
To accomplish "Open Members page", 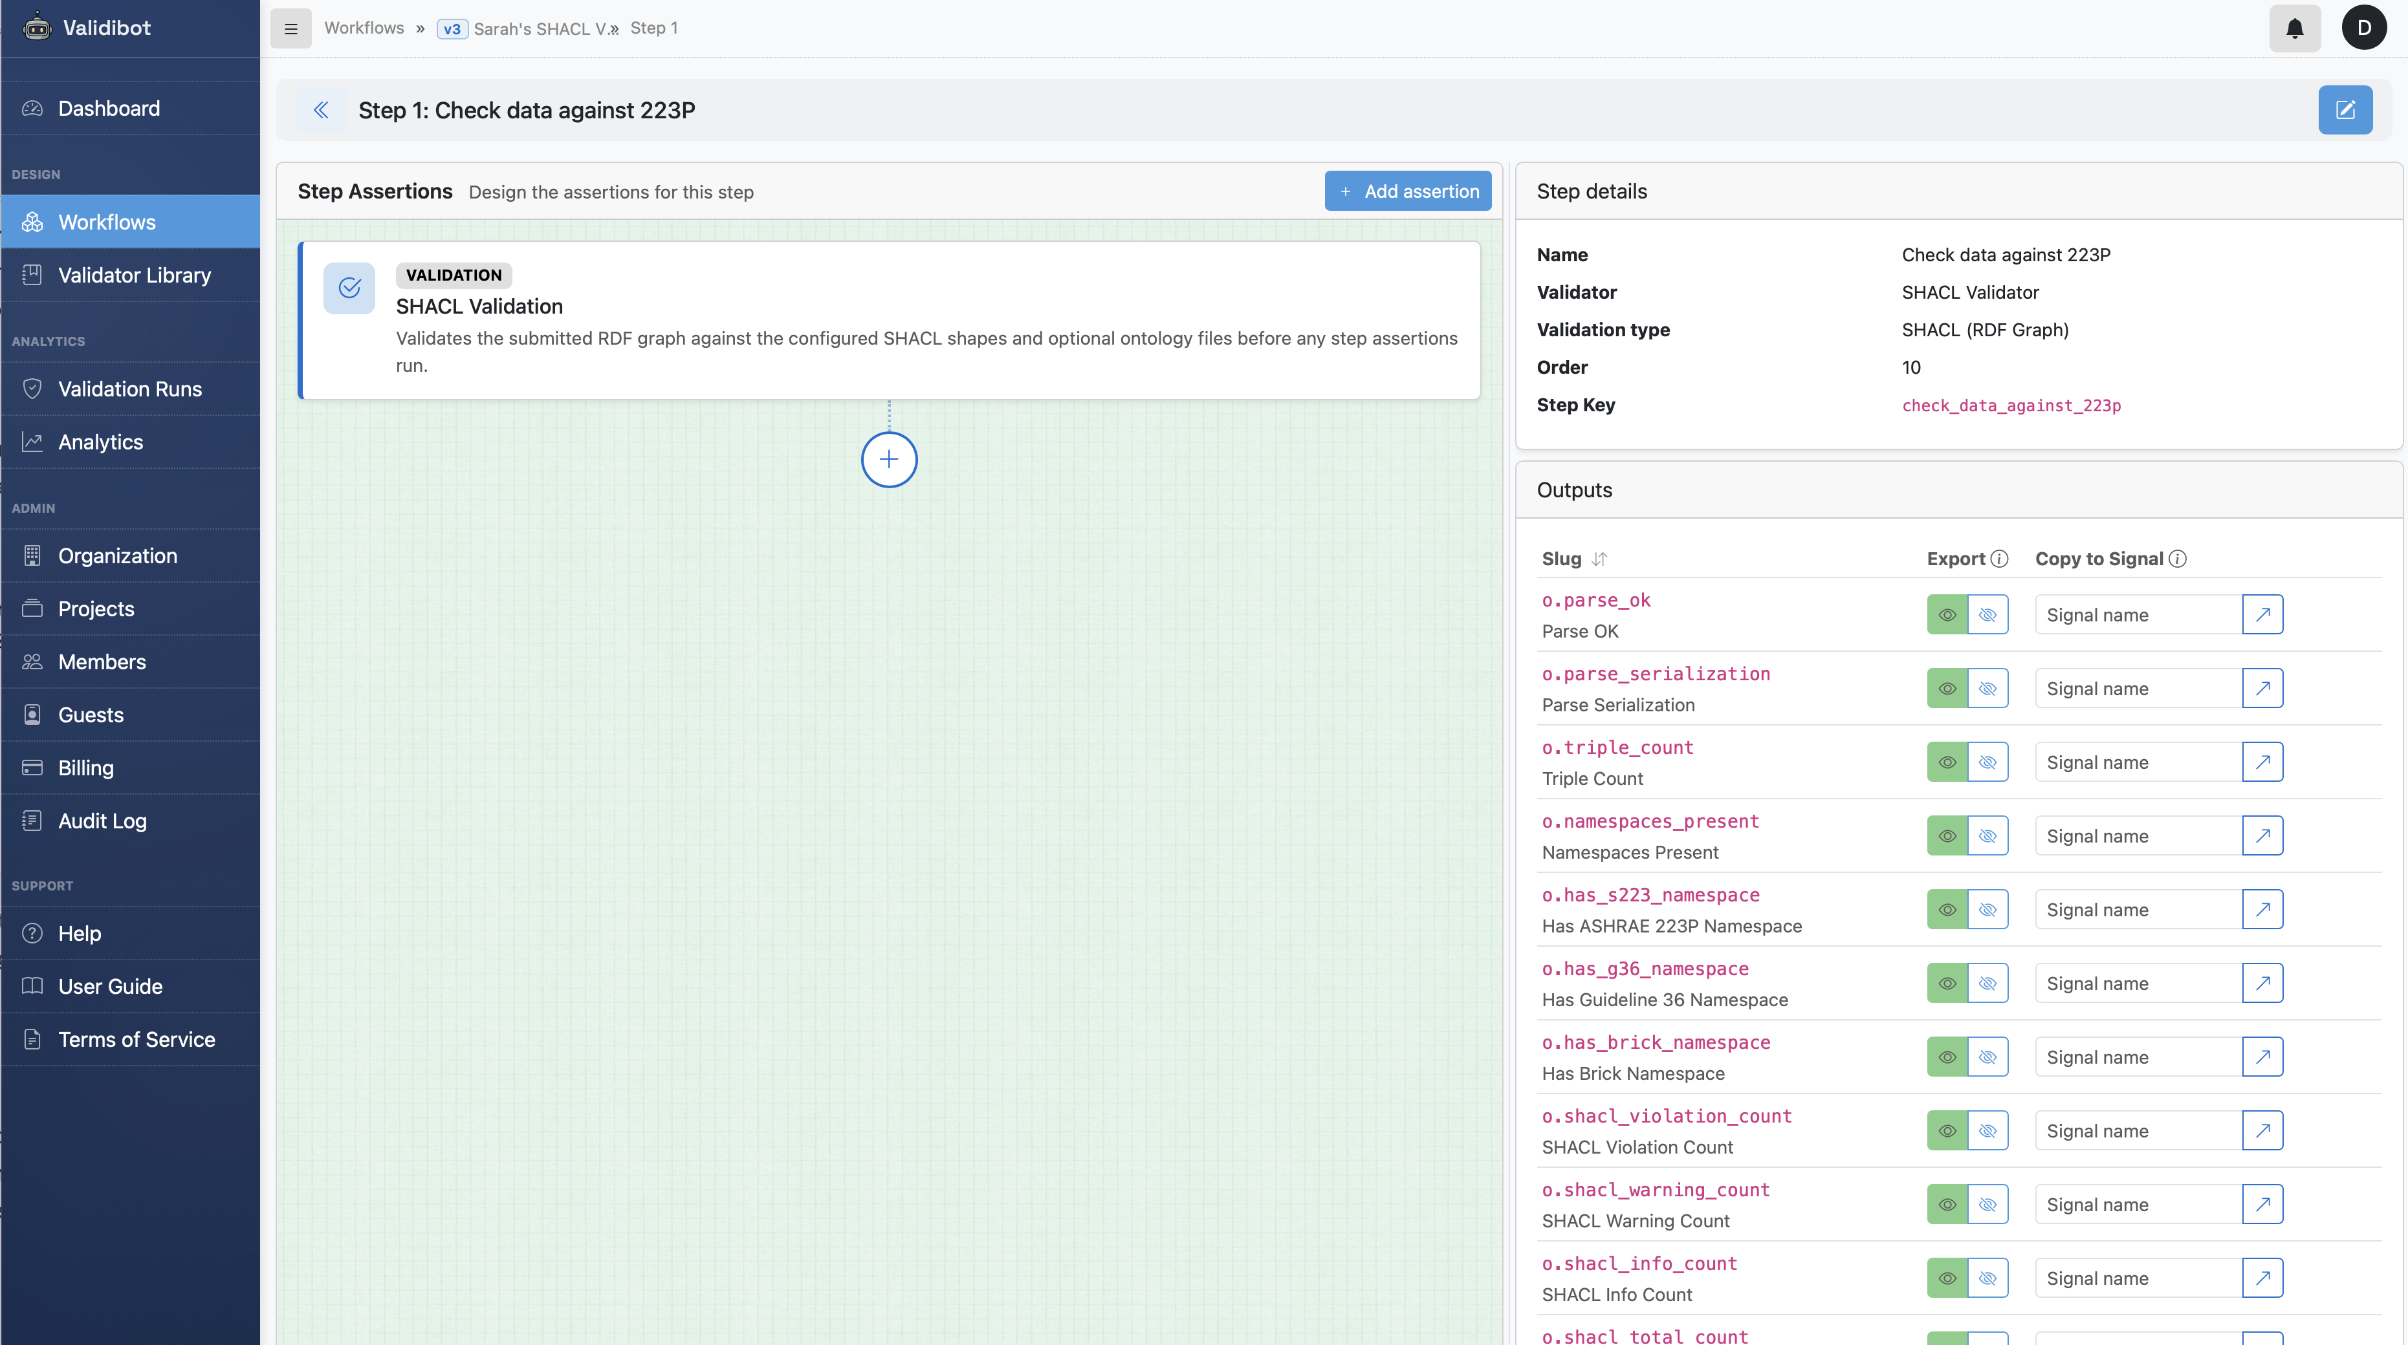I will click(130, 662).
